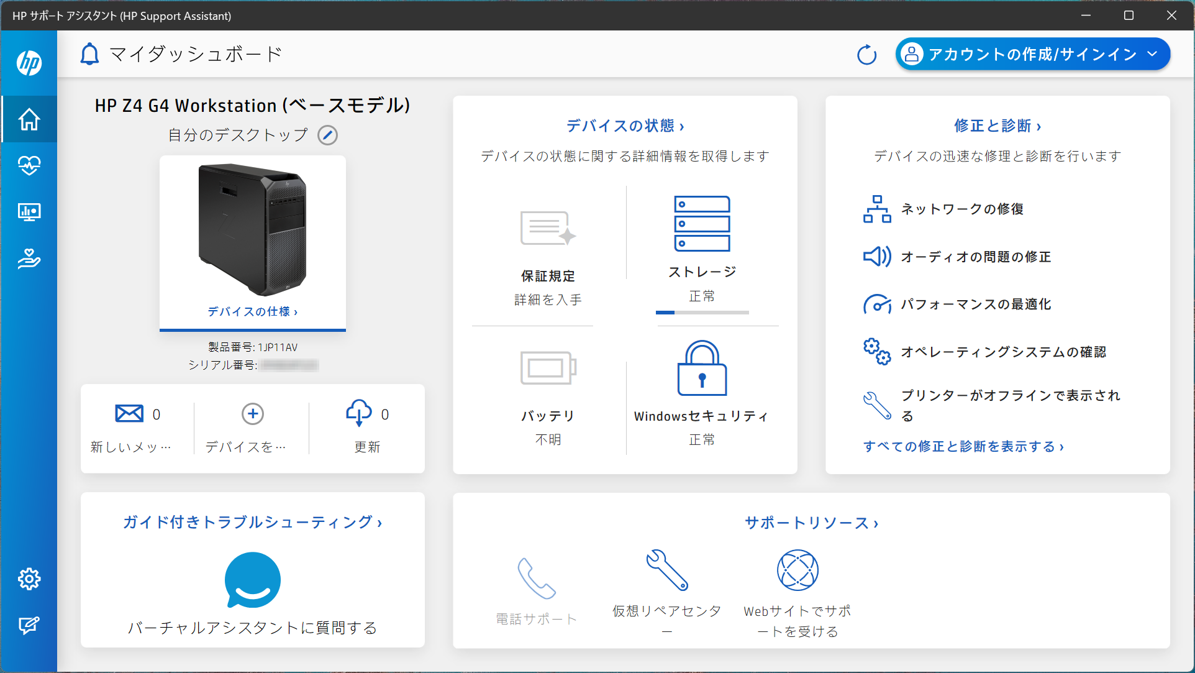This screenshot has width=1195, height=673.
Task: Open the 修正と診断 section link
Action: click(997, 126)
